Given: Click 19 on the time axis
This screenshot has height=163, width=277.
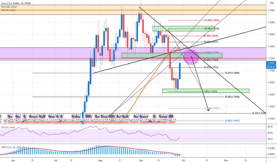Looking at the screenshot, I should 207,160.
